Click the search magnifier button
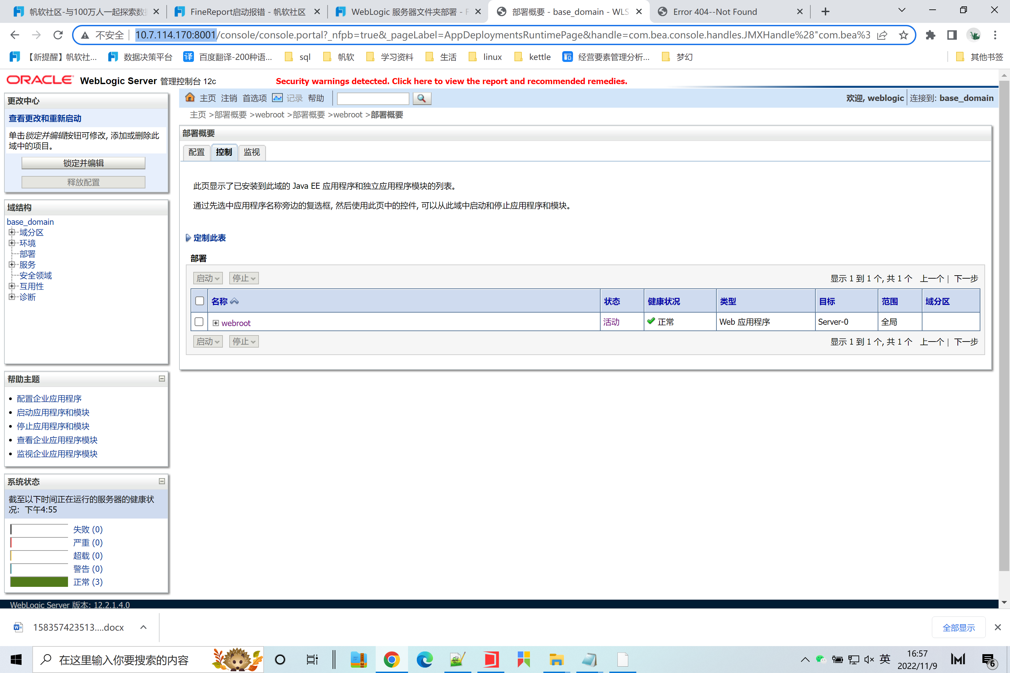 click(422, 98)
